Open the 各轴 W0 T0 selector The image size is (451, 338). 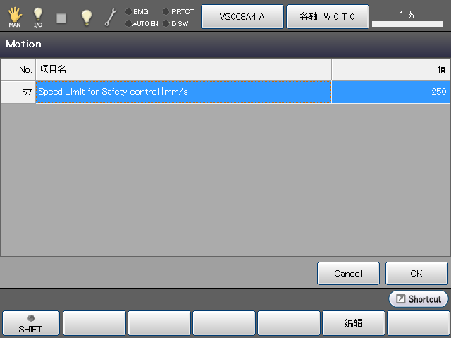[328, 16]
